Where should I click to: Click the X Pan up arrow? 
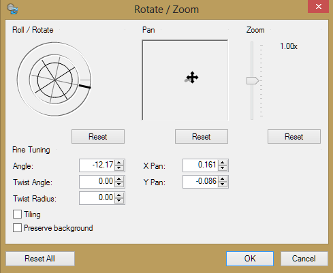pos(223,163)
